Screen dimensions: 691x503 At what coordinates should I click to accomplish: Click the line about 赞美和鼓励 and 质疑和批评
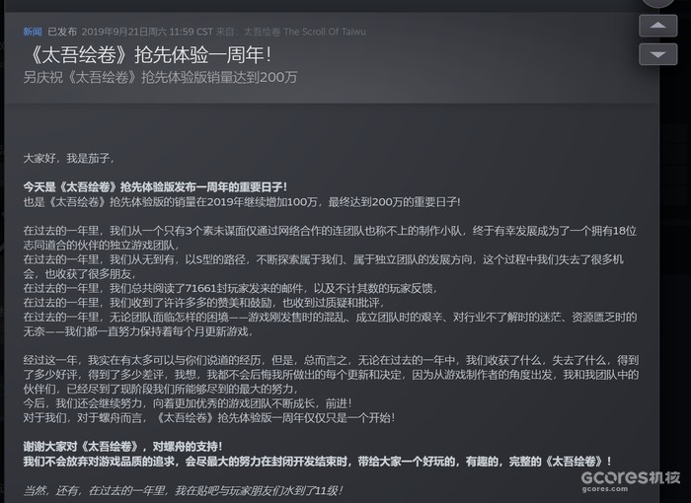pyautogui.click(x=204, y=303)
